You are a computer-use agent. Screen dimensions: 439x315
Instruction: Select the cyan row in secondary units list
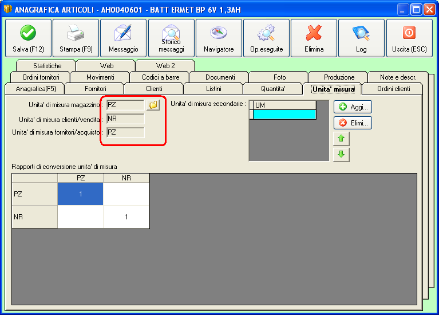tap(284, 115)
